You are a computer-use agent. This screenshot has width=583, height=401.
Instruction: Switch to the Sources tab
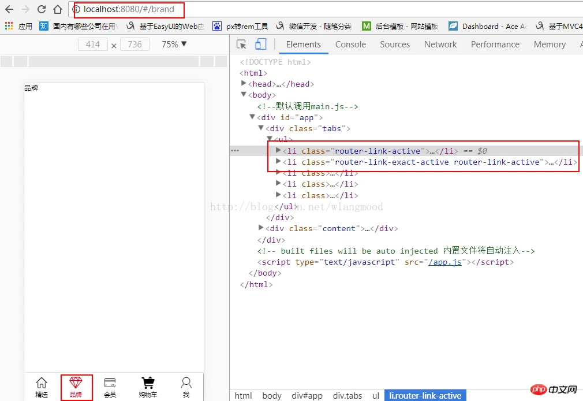tap(395, 44)
